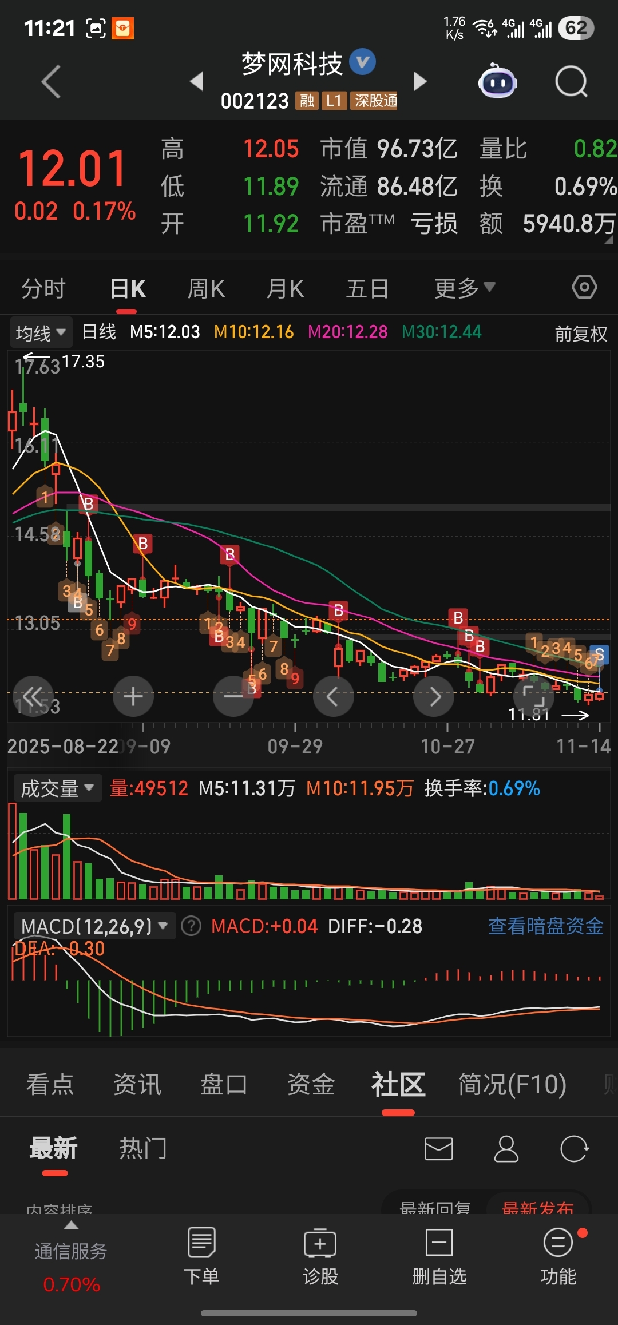618x1325 pixels.
Task: Open the 看点 tab
Action: pos(50,1084)
